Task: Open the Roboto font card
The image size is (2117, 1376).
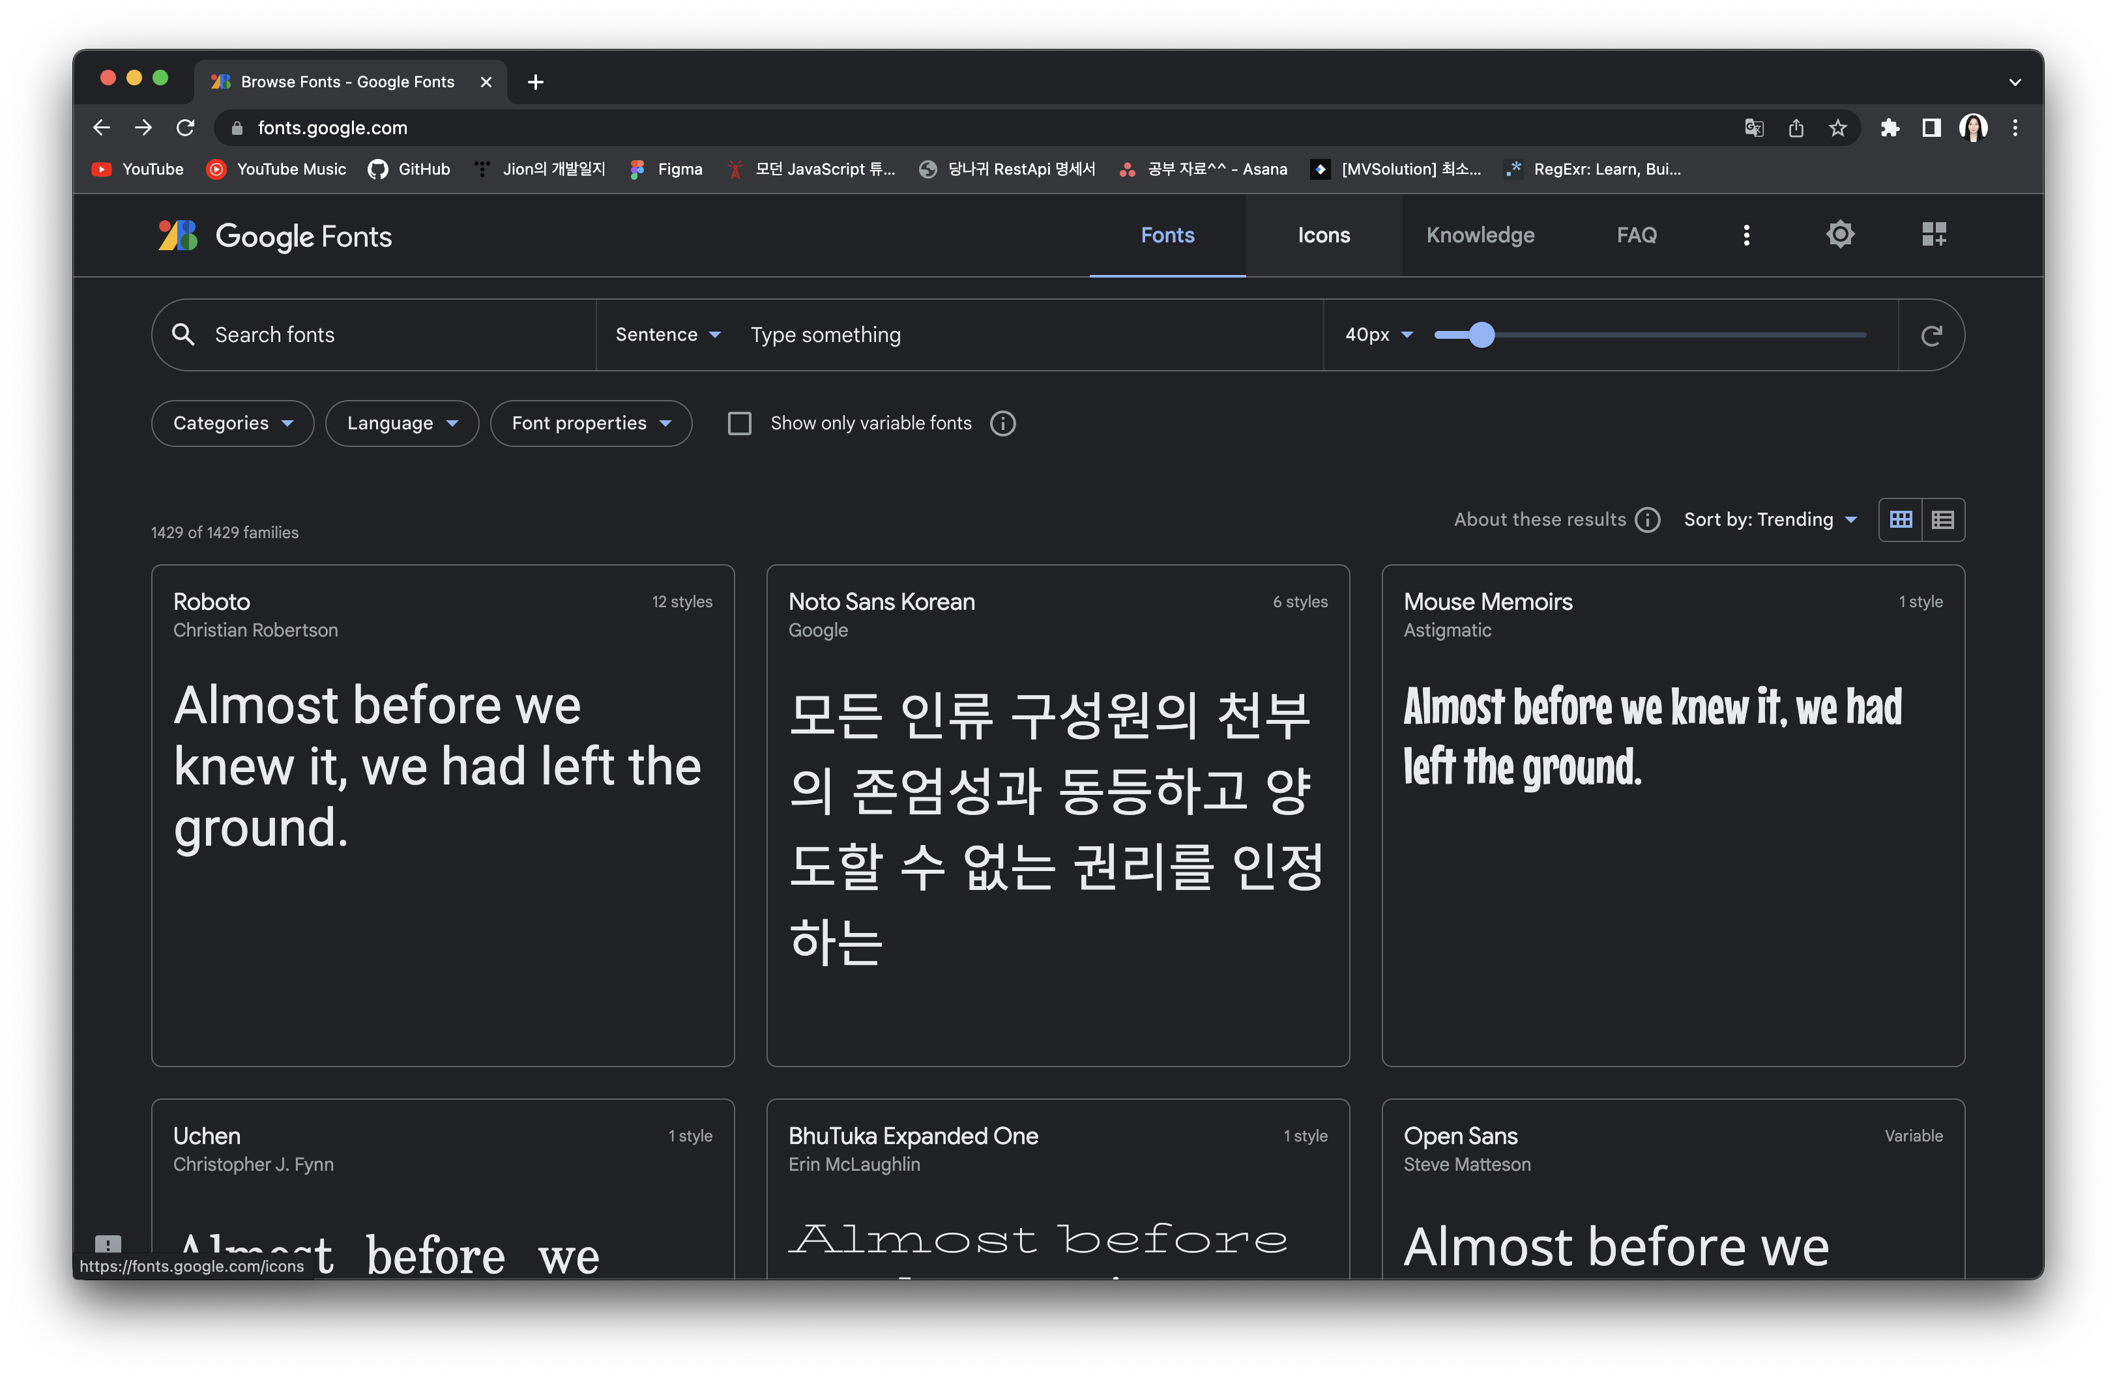Action: pos(442,814)
